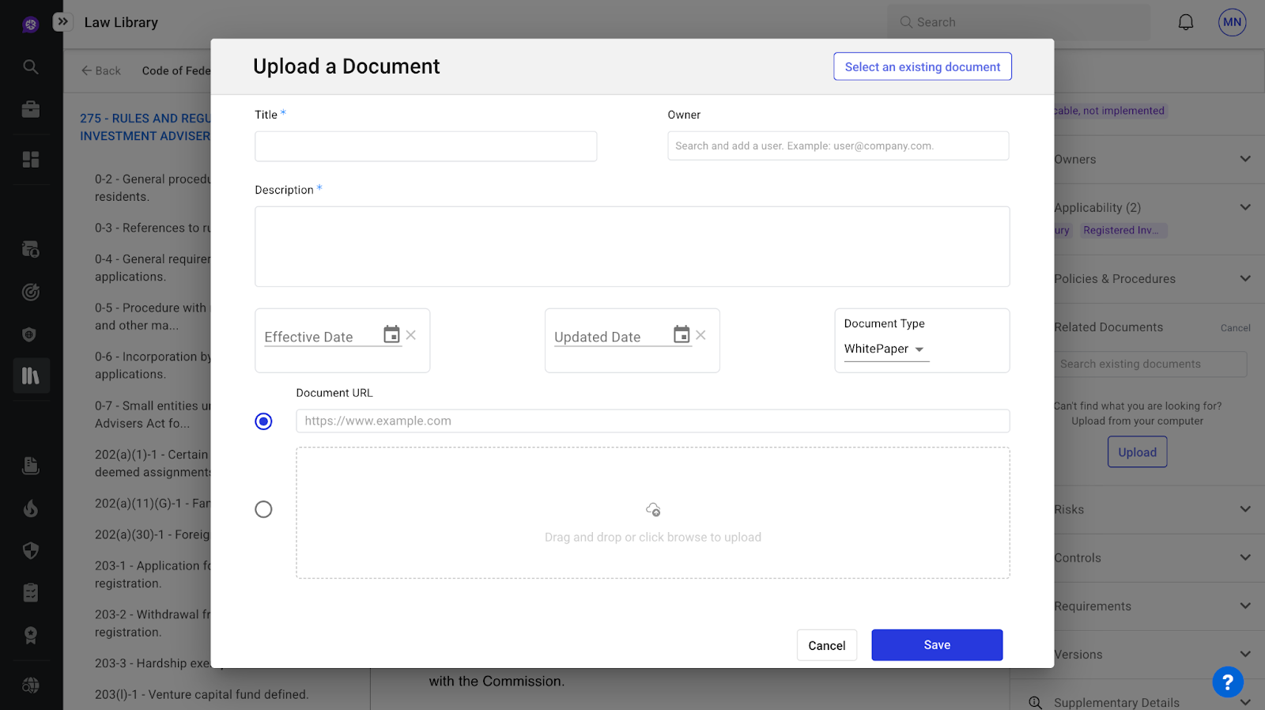This screenshot has width=1265, height=710.
Task: Select the file upload radio option
Action: point(263,509)
